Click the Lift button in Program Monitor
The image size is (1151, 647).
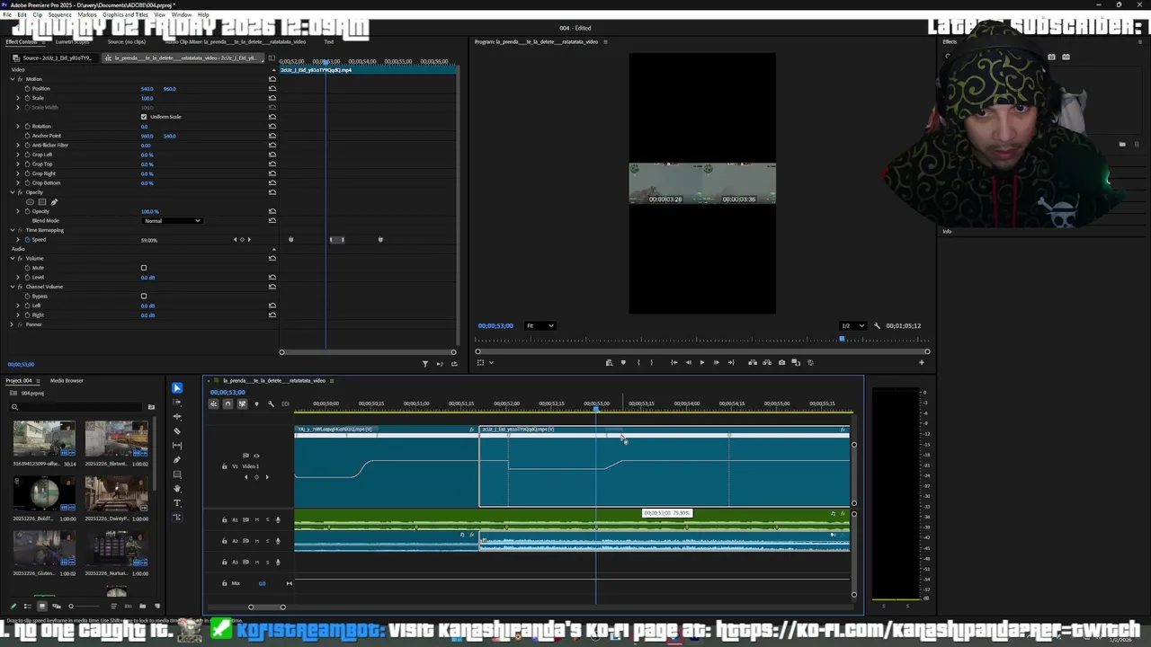point(753,362)
